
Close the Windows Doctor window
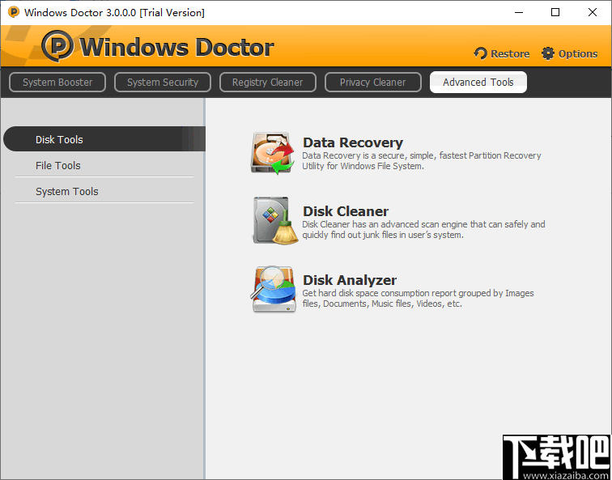[592, 12]
